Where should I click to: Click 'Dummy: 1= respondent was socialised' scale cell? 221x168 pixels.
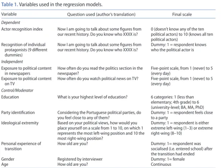pos(181,149)
